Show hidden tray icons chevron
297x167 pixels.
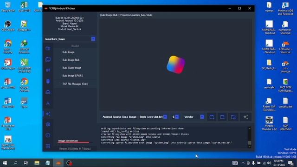(243, 163)
